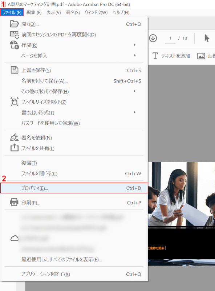This screenshot has width=215, height=291.
Task: Choose 署名を依頼(N) menu entry
Action: tap(74, 138)
